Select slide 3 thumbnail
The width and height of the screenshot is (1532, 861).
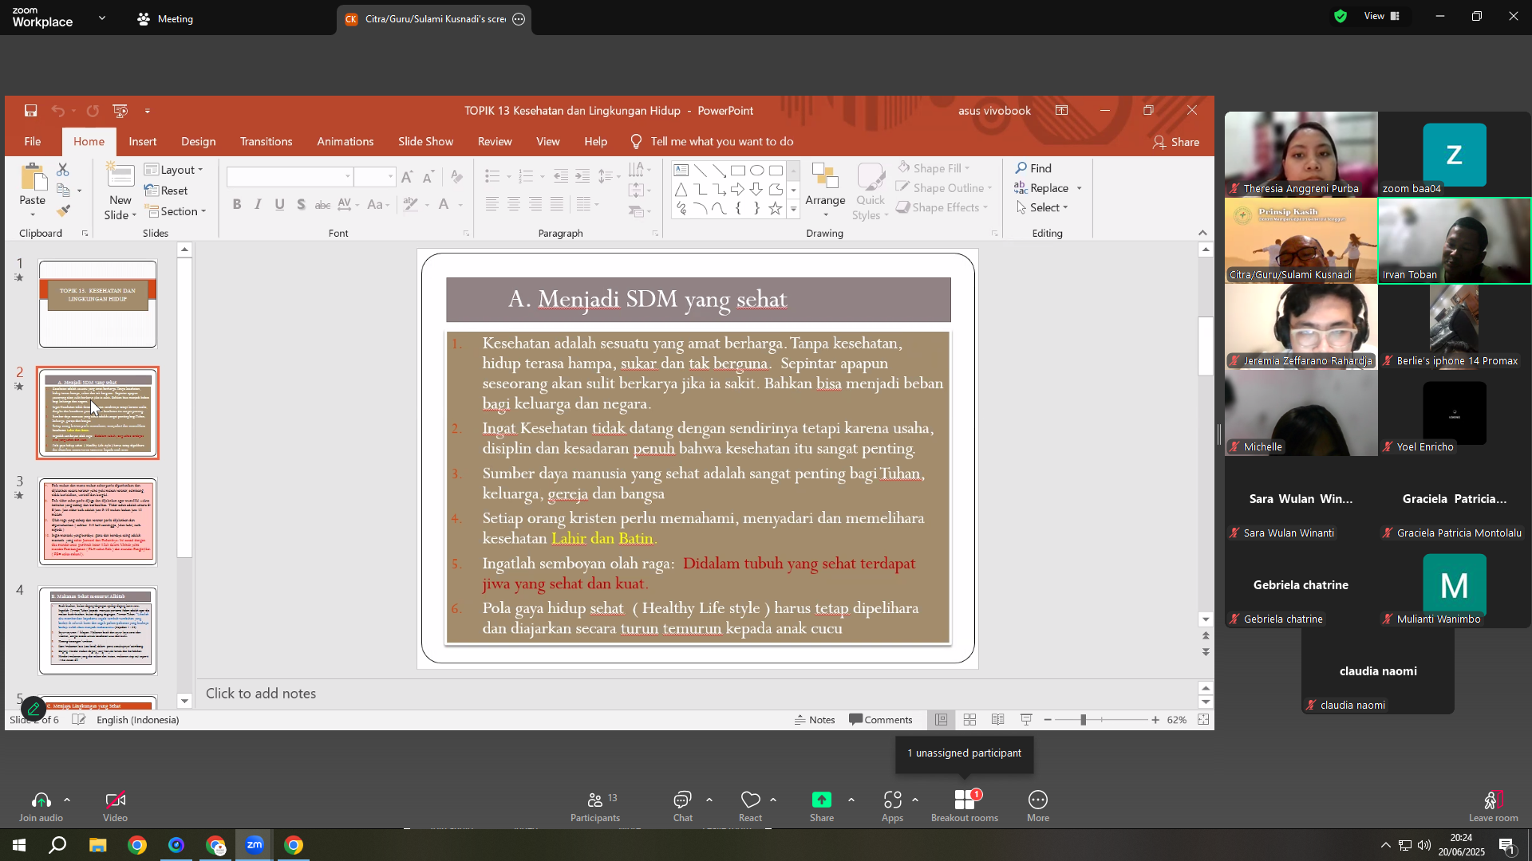tap(98, 522)
